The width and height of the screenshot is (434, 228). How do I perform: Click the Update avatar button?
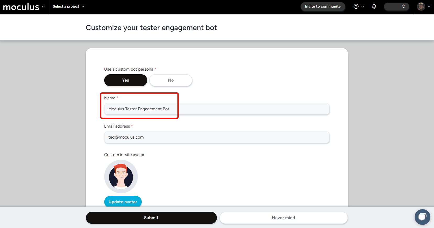tap(123, 202)
